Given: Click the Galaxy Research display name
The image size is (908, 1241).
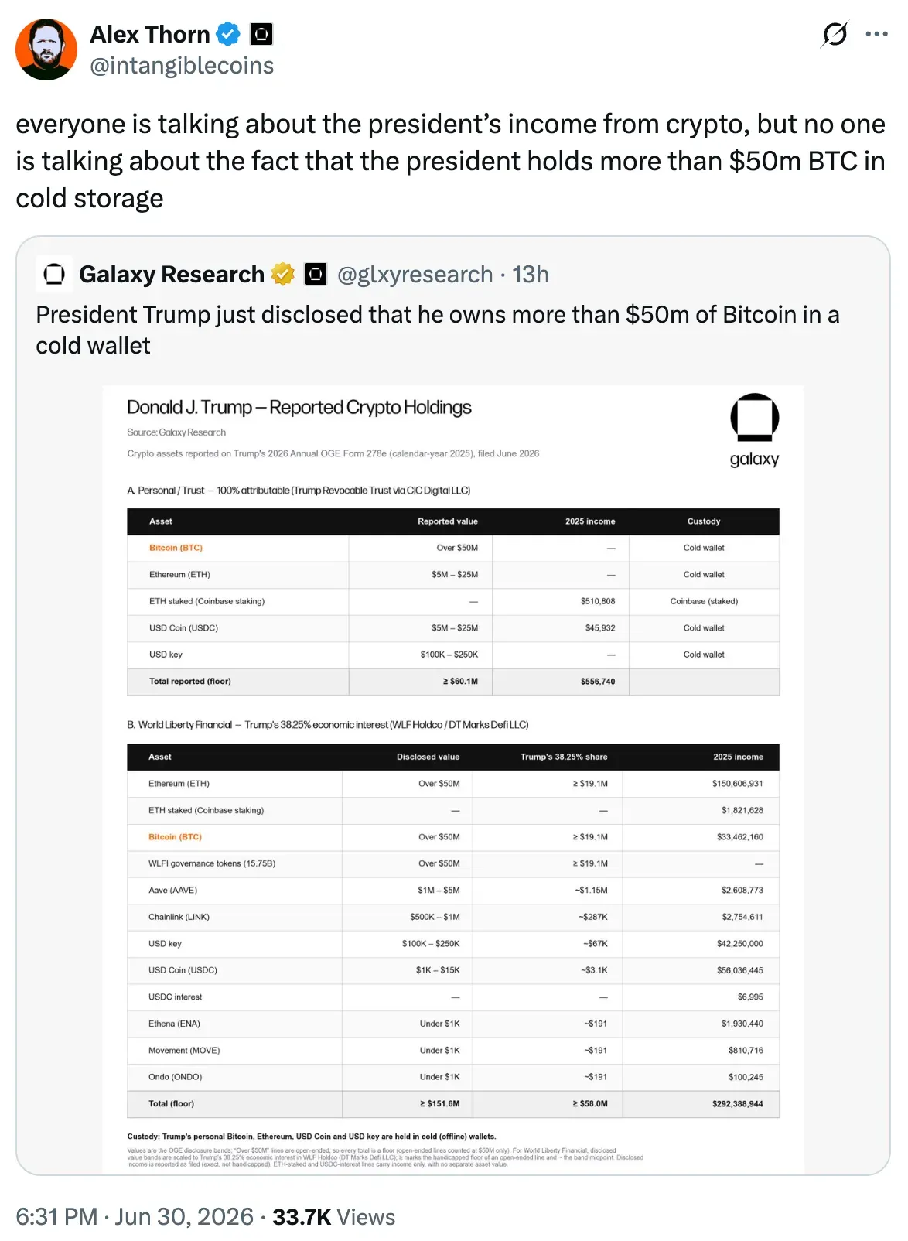Looking at the screenshot, I should (x=172, y=274).
